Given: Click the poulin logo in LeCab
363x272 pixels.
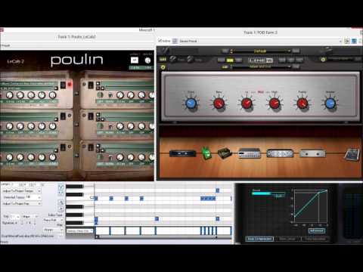Looking at the screenshot, I should 77,60.
